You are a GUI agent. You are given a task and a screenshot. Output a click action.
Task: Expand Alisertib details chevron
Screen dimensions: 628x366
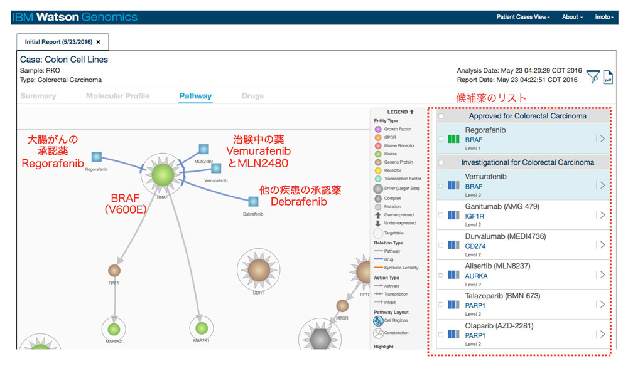click(x=602, y=274)
